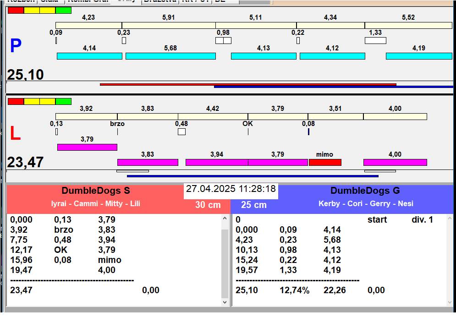
Task: Click the div. 1 label
Action: point(422,219)
